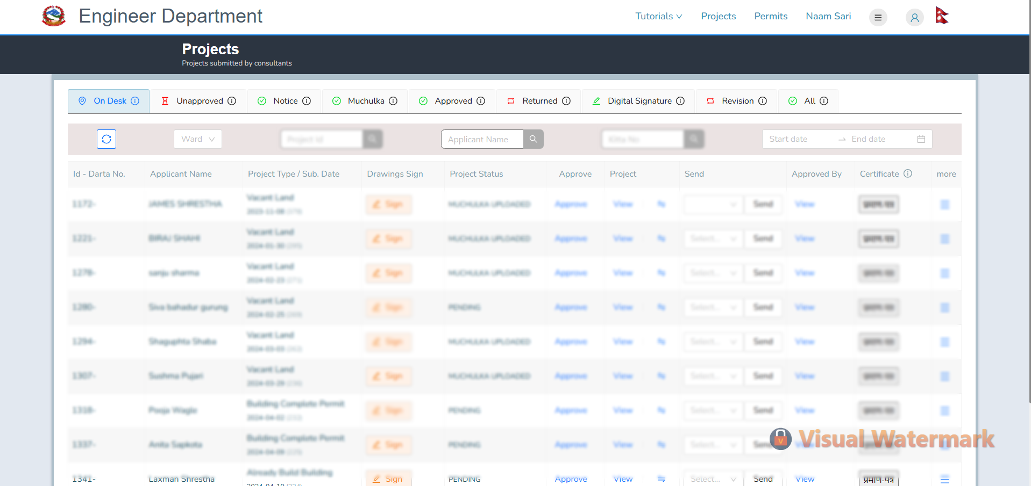This screenshot has height=486, width=1031.
Task: Click the Sign button in Laxman Shrestha's row
Action: click(388, 478)
